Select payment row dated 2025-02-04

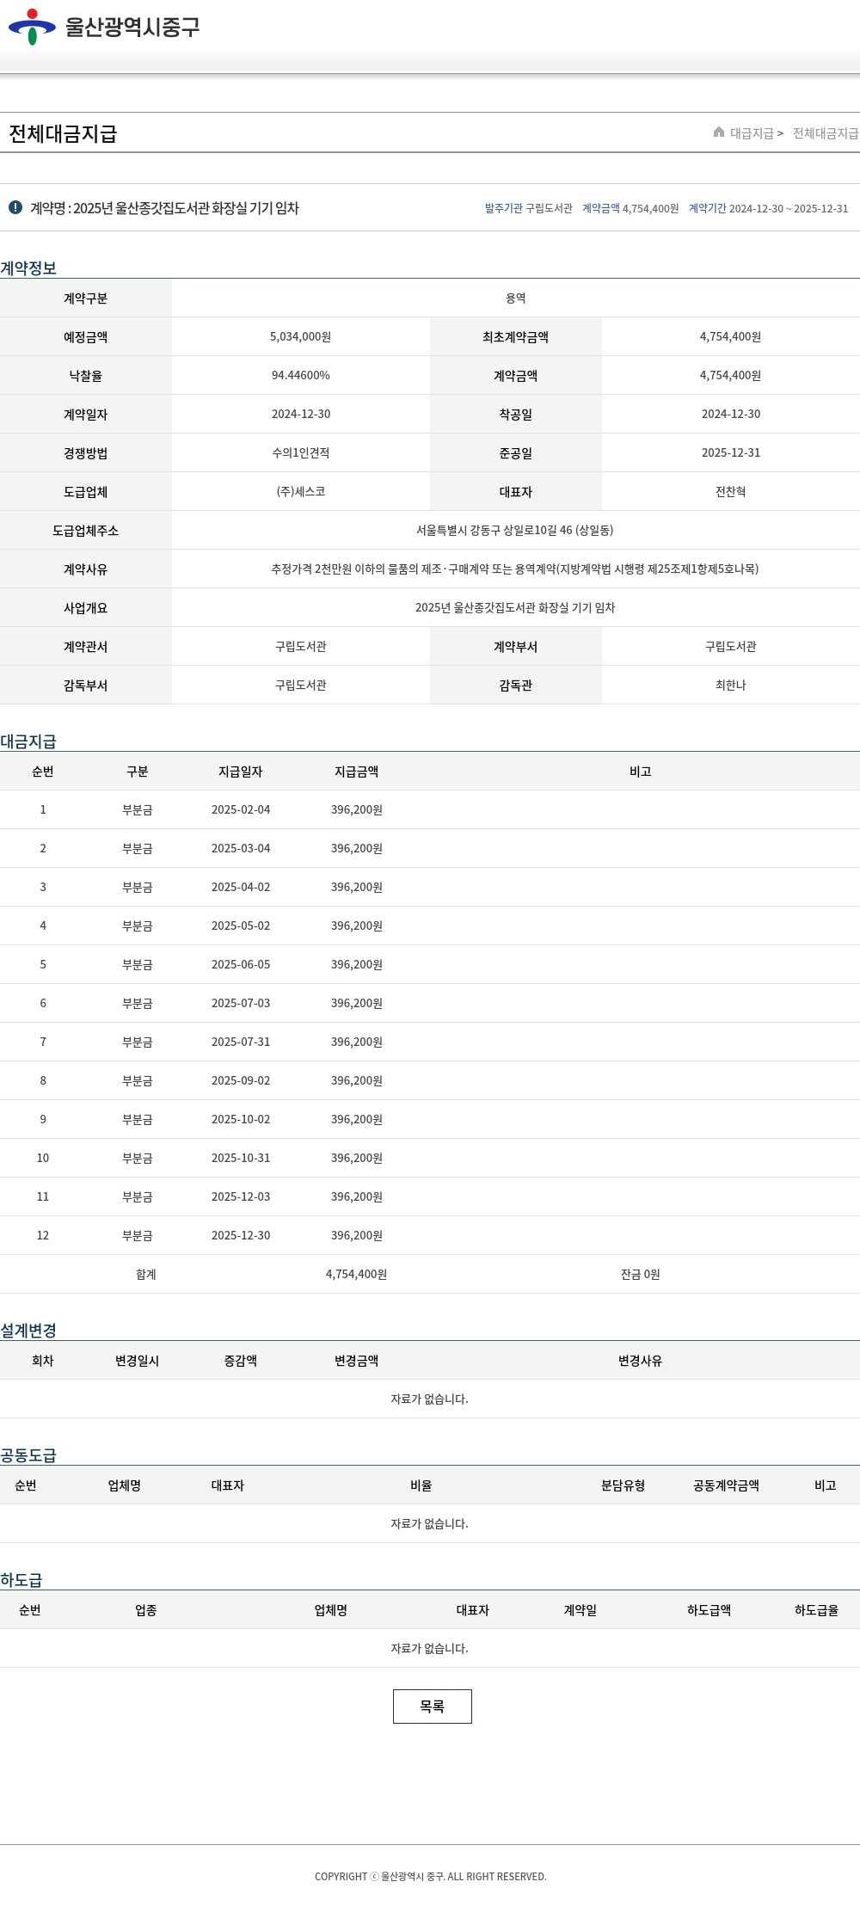241,809
